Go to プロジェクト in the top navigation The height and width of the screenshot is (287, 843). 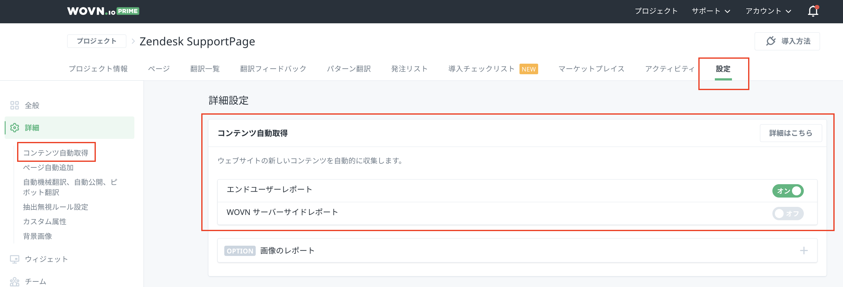click(656, 11)
